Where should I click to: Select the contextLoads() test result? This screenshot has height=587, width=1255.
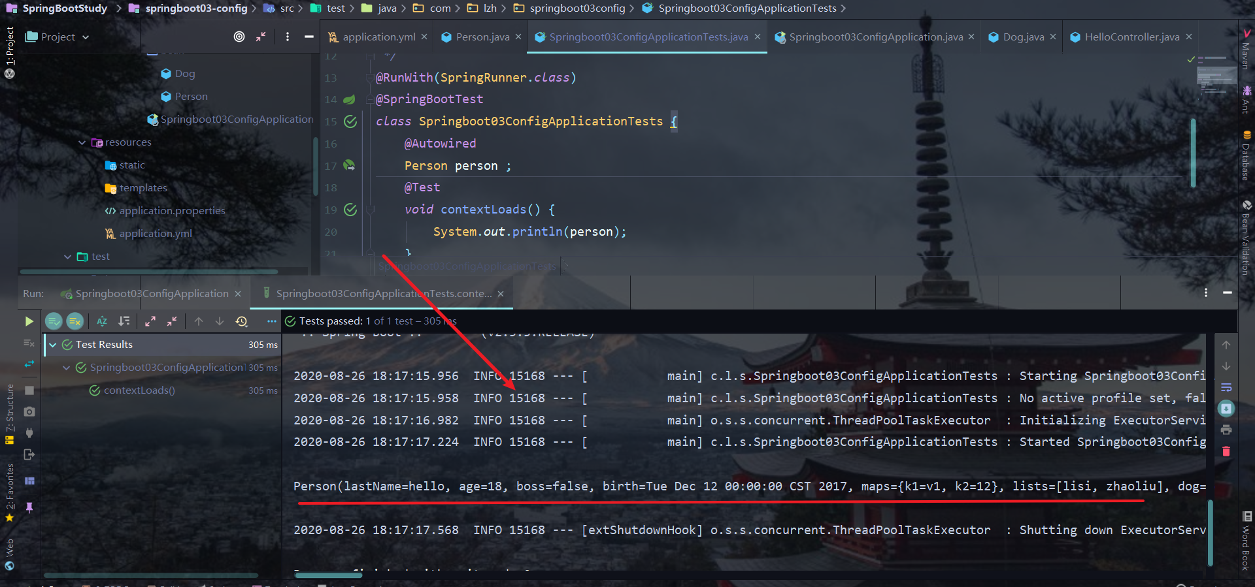pos(139,390)
